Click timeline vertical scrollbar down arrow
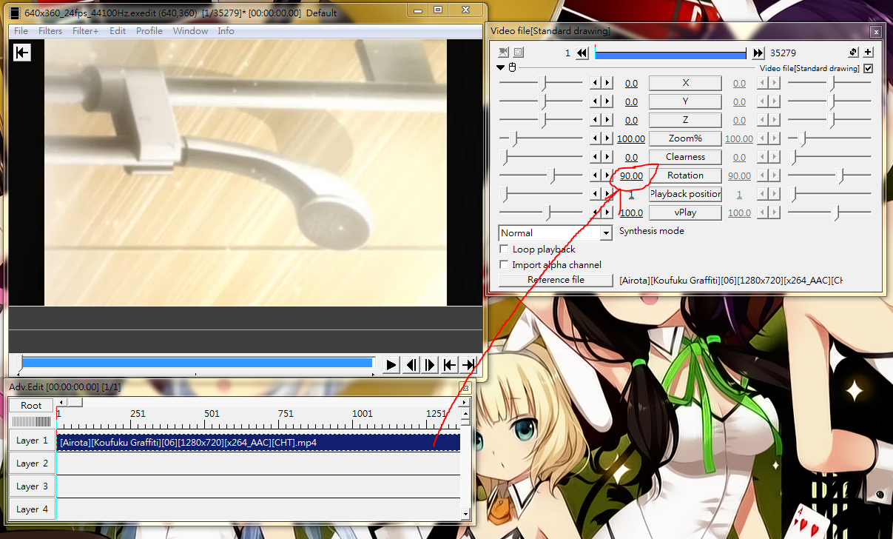The image size is (893, 539). [465, 513]
